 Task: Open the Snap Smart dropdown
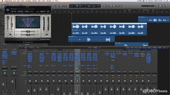tap(133, 10)
